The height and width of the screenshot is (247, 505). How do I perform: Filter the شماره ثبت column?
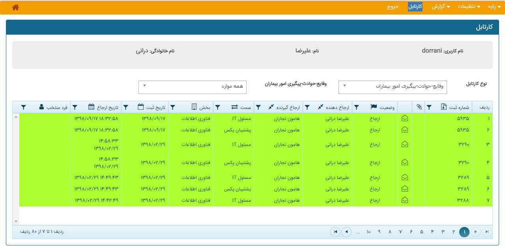[429, 107]
